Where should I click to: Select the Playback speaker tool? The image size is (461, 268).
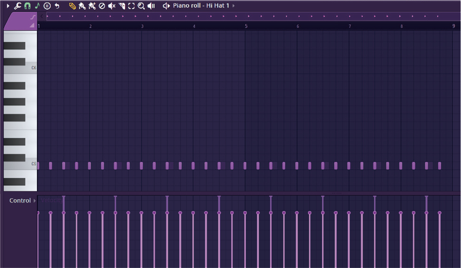[151, 6]
